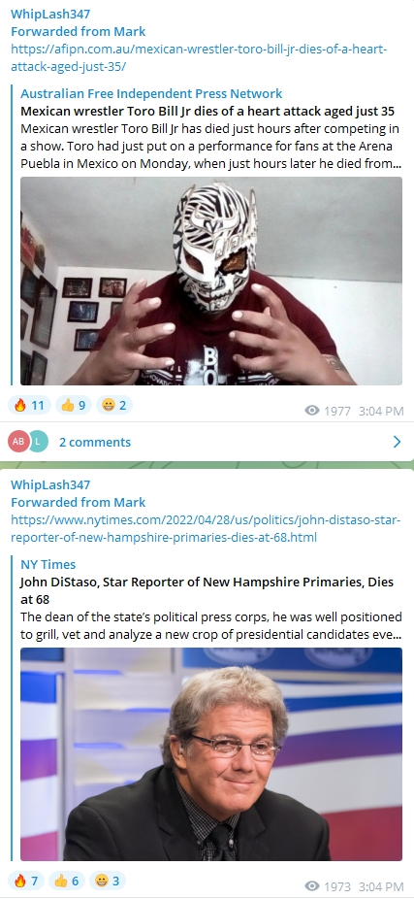The height and width of the screenshot is (899, 414).
Task: Click the NY Times preview site name
Action: tap(48, 564)
